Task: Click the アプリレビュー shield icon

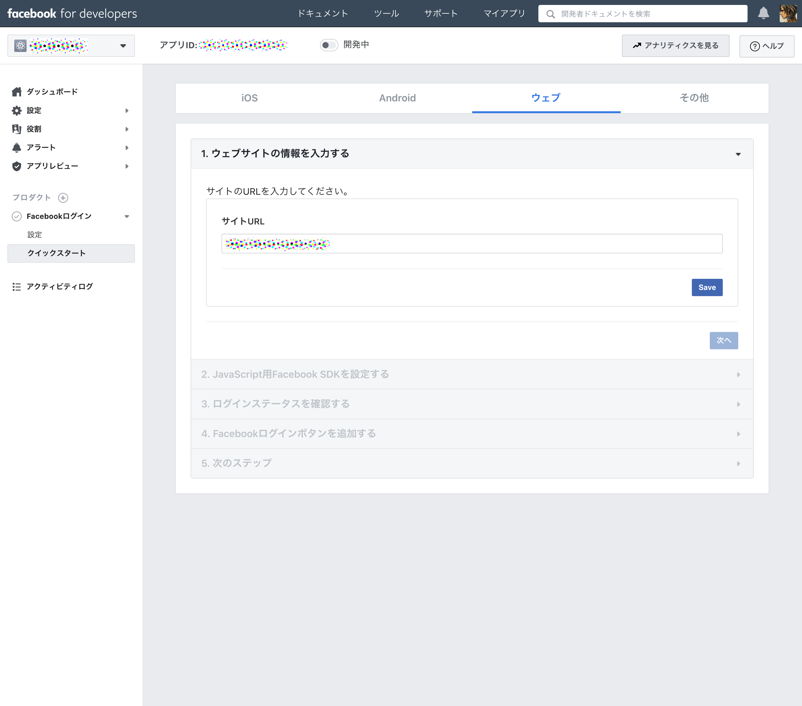Action: click(16, 166)
